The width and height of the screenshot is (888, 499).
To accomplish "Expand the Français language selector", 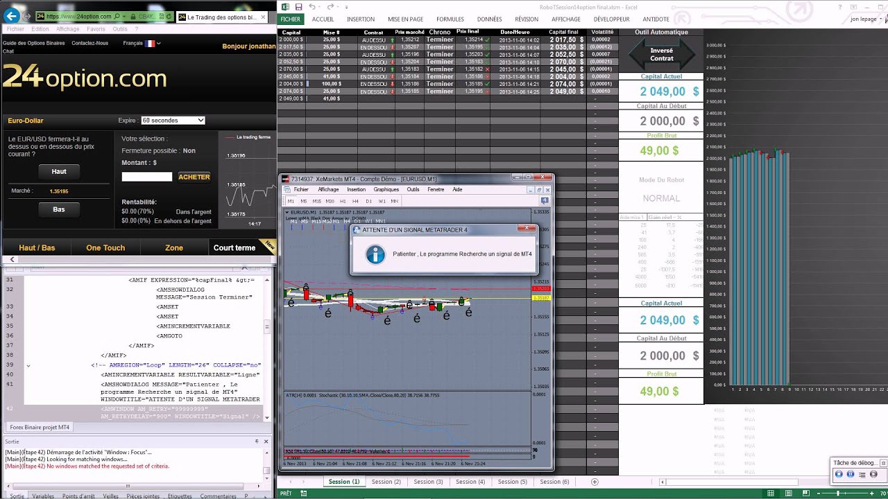I will (x=142, y=43).
